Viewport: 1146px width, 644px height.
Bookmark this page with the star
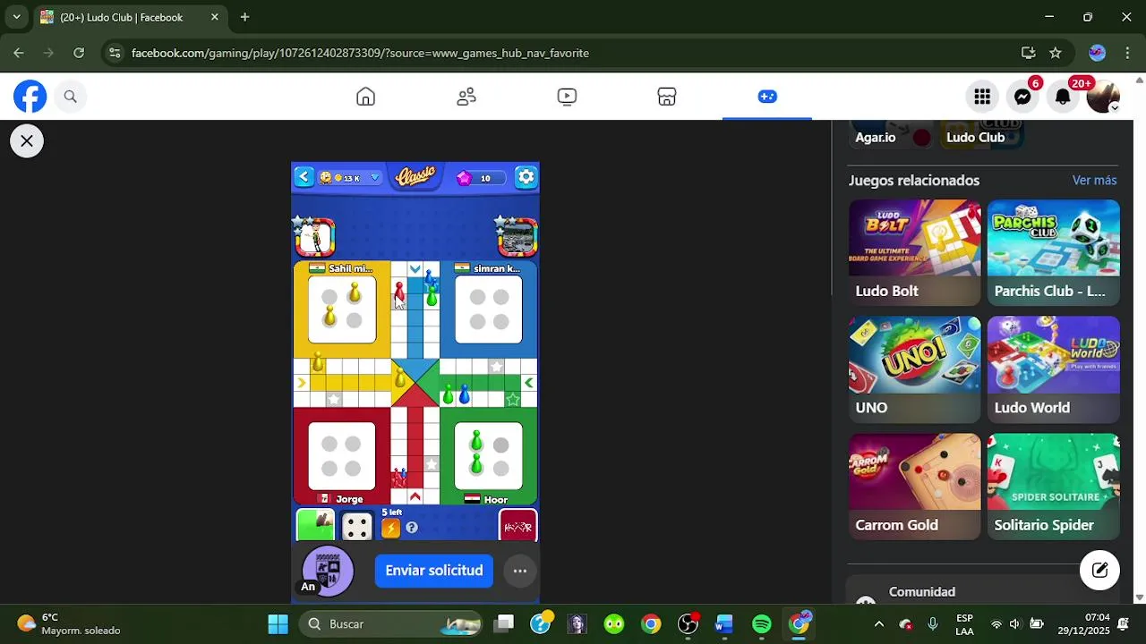[1056, 53]
